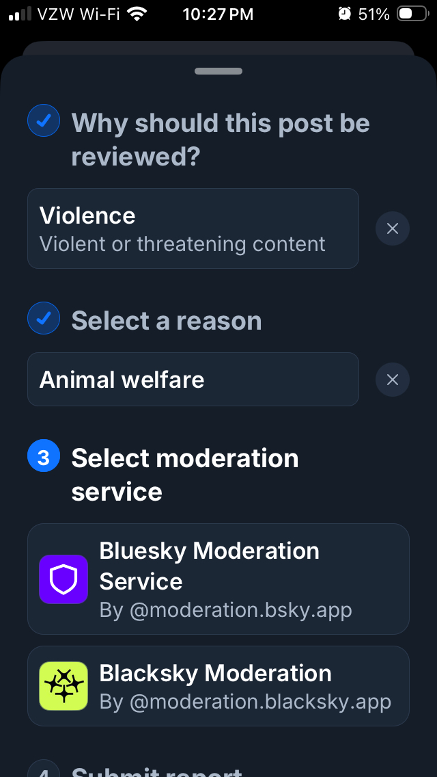Clear the Animal welfare reason
The width and height of the screenshot is (437, 777).
coord(393,380)
